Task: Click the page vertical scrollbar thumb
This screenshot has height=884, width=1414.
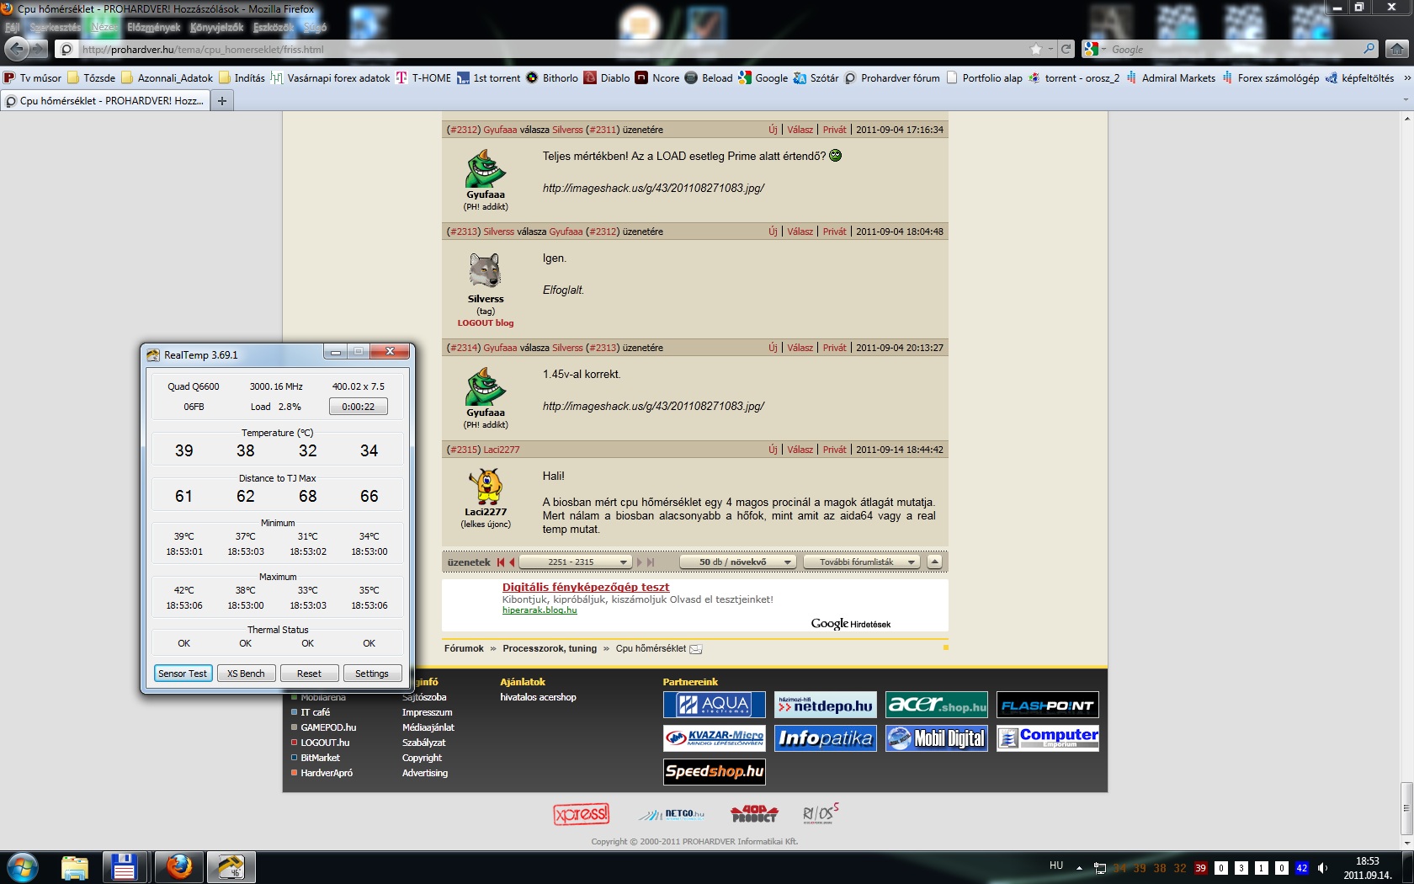Action: point(1406,808)
